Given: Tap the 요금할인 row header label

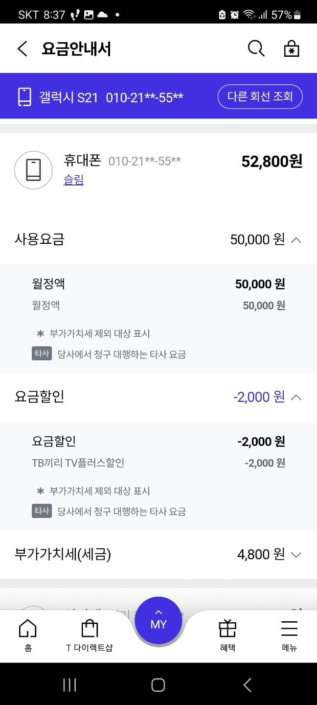Looking at the screenshot, I should pyautogui.click(x=40, y=397).
